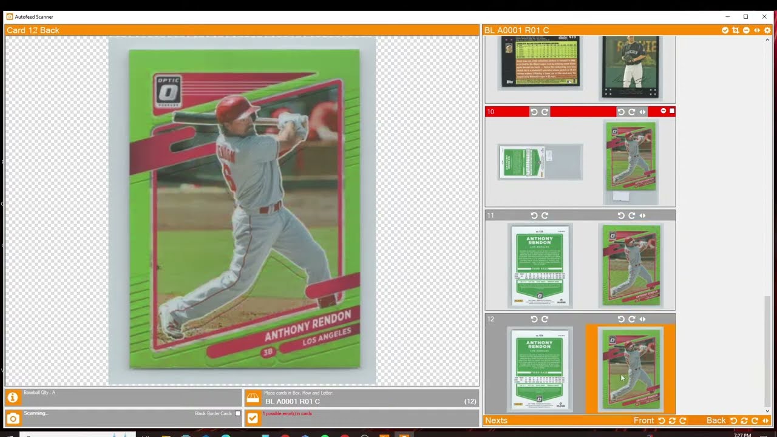The height and width of the screenshot is (437, 777).
Task: Click the swap arrows icon in bottom orange bar
Action: [x=765, y=421]
